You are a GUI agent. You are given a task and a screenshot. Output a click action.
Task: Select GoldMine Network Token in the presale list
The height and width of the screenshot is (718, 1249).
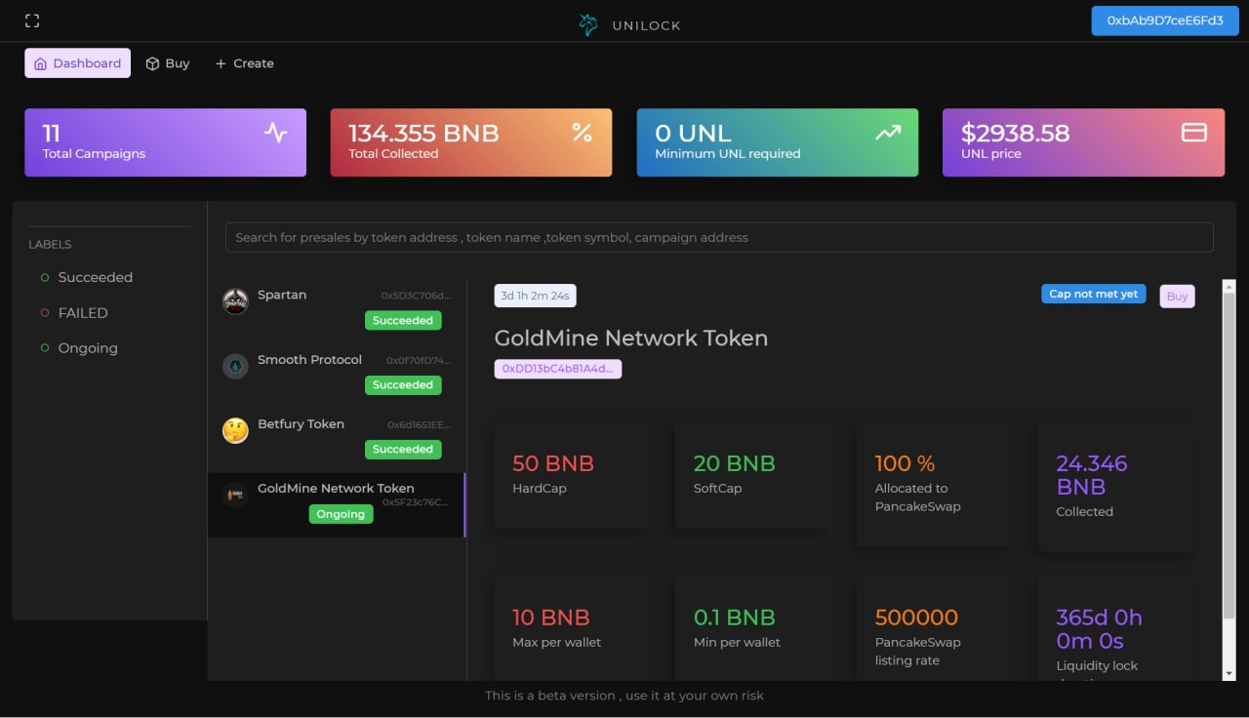337,505
